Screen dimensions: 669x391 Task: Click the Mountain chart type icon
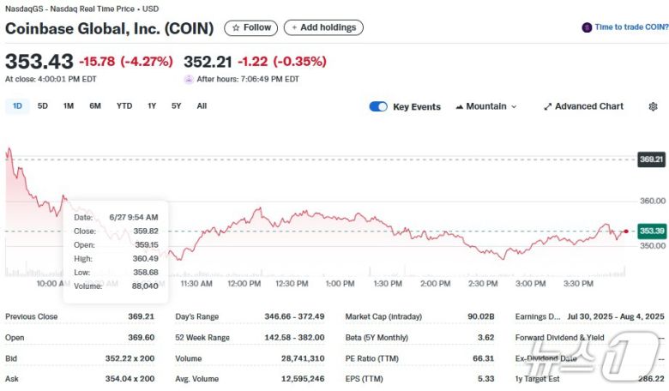(x=460, y=106)
